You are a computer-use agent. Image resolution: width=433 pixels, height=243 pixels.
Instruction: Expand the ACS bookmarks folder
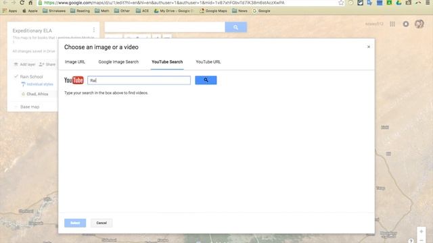click(x=142, y=11)
